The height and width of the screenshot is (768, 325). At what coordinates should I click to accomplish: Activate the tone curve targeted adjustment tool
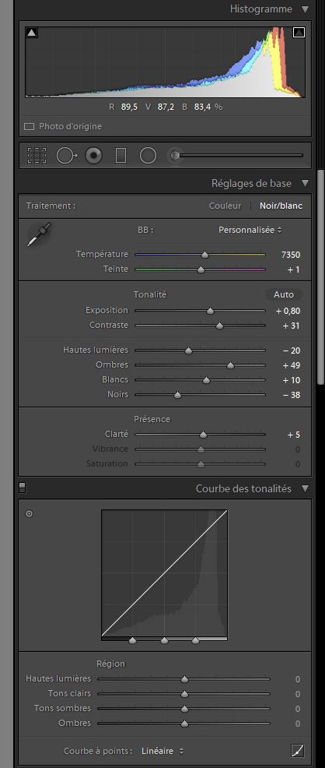[x=30, y=514]
